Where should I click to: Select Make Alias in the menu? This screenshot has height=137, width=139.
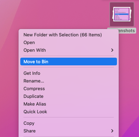click(69, 104)
